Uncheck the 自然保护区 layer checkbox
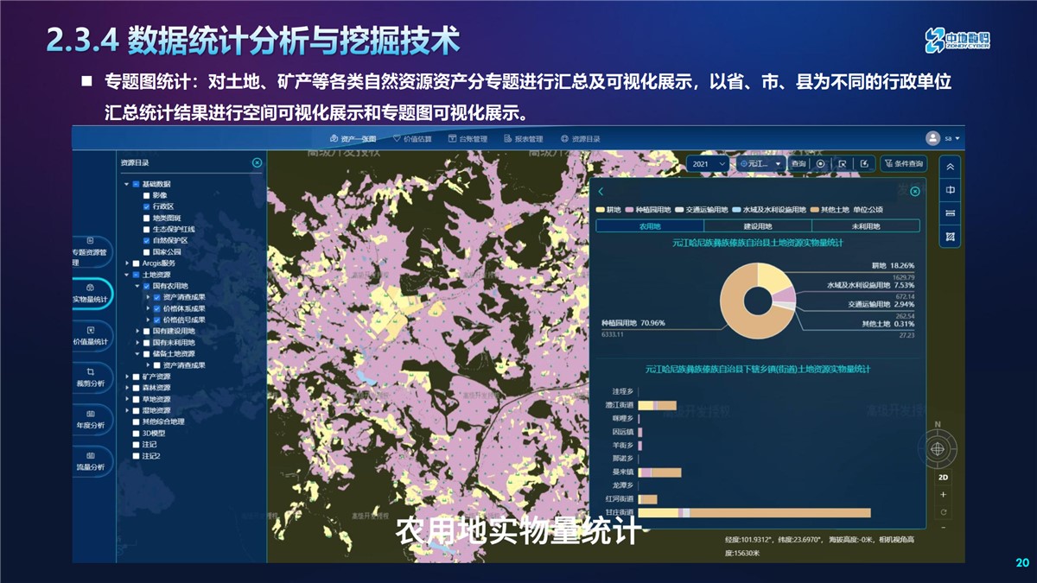The height and width of the screenshot is (583, 1037). point(146,240)
